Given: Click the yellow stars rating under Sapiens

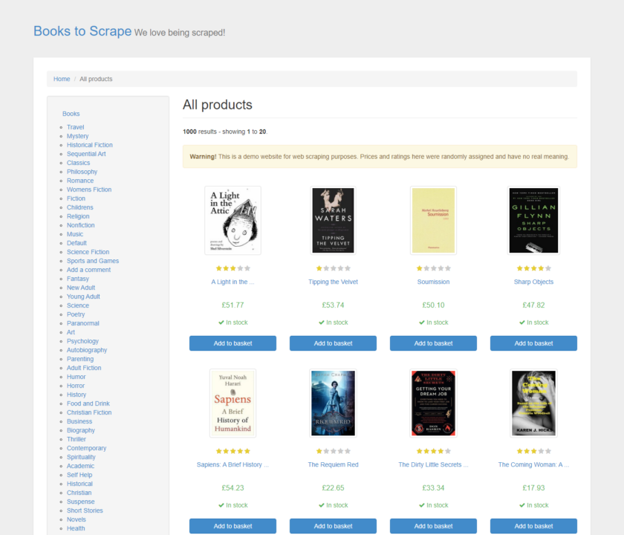Looking at the screenshot, I should coord(233,450).
